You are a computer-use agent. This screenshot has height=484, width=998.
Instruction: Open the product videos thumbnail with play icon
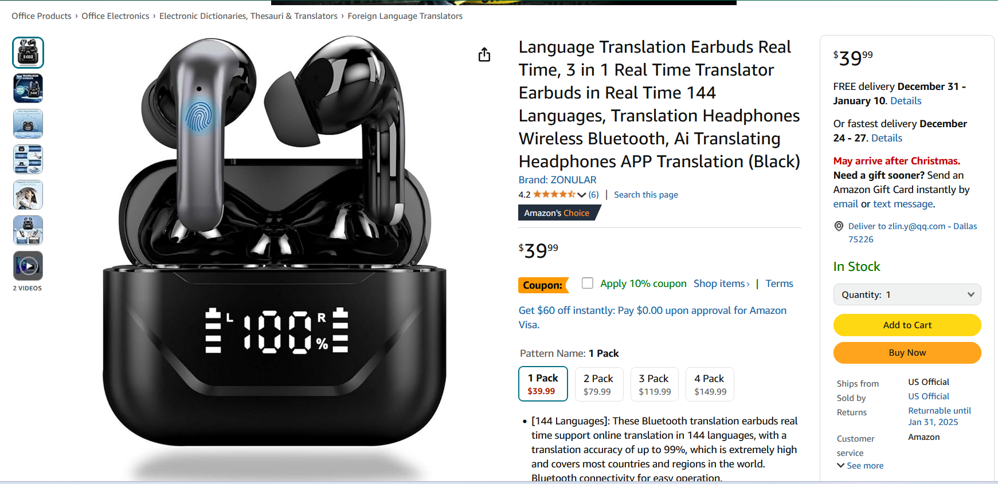click(28, 266)
